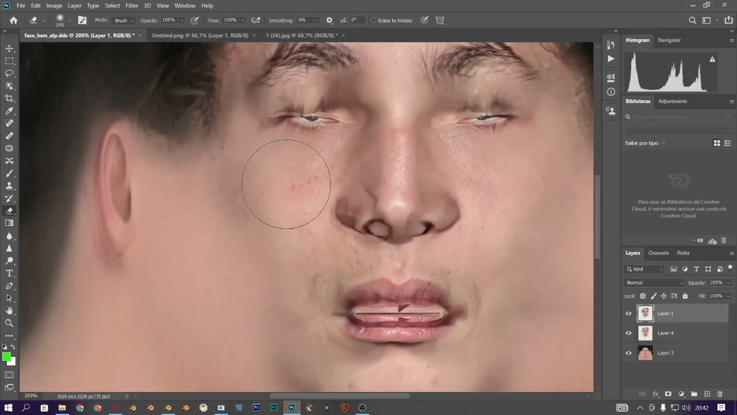
Task: Hide Layer 4 visibility eye
Action: pyautogui.click(x=629, y=333)
